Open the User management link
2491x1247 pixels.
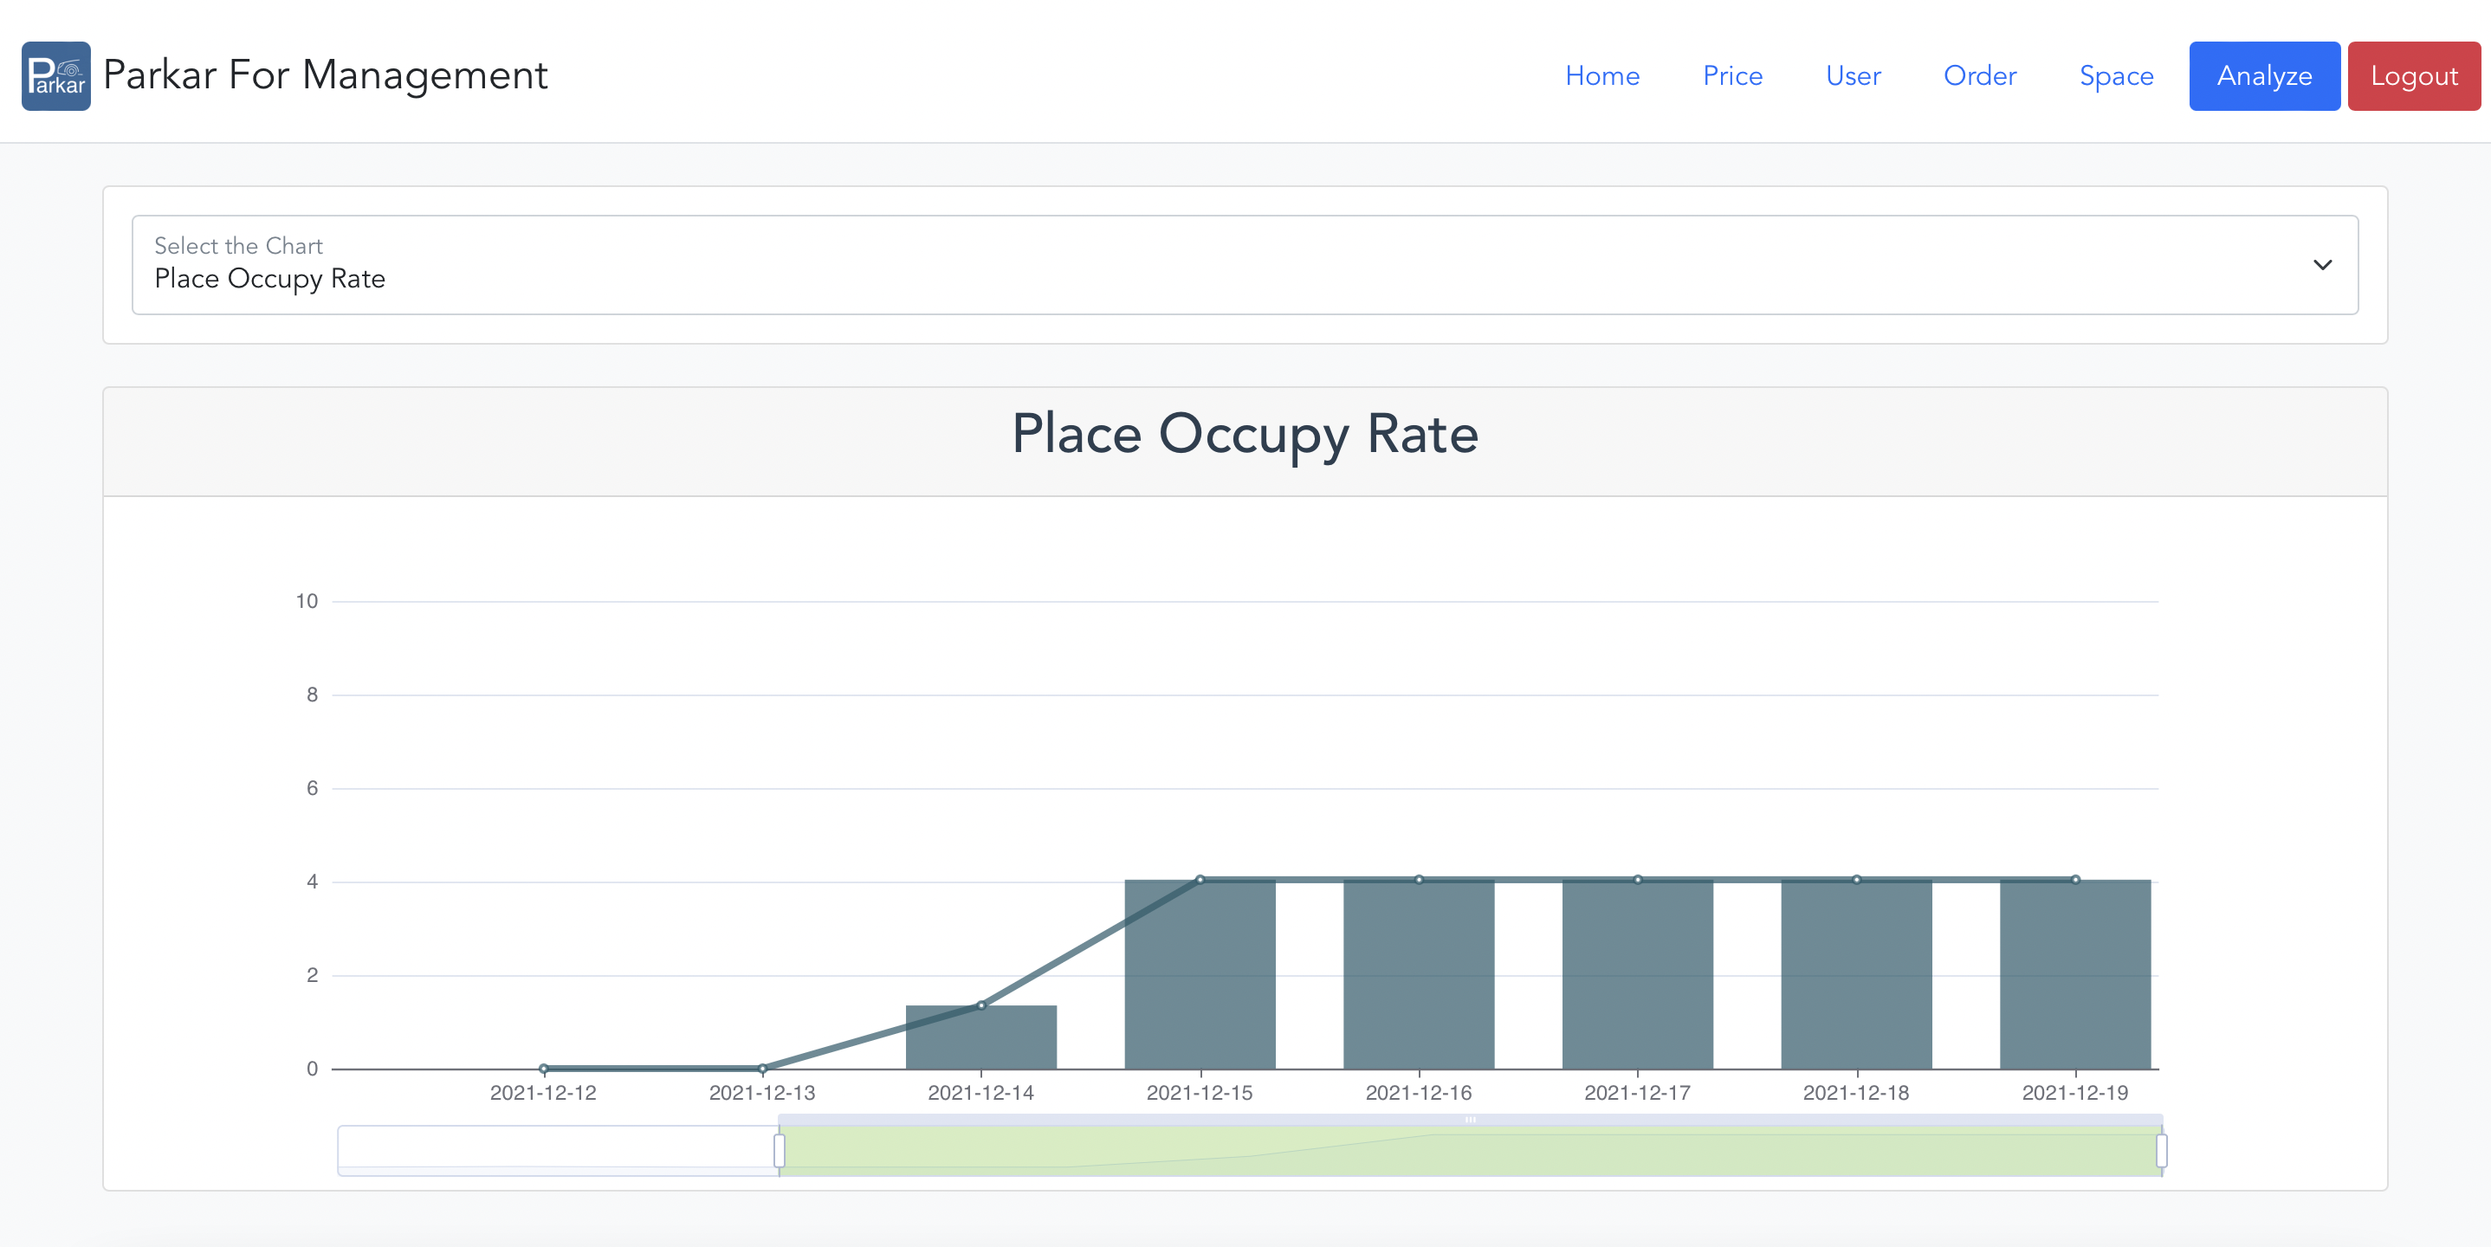[1852, 75]
